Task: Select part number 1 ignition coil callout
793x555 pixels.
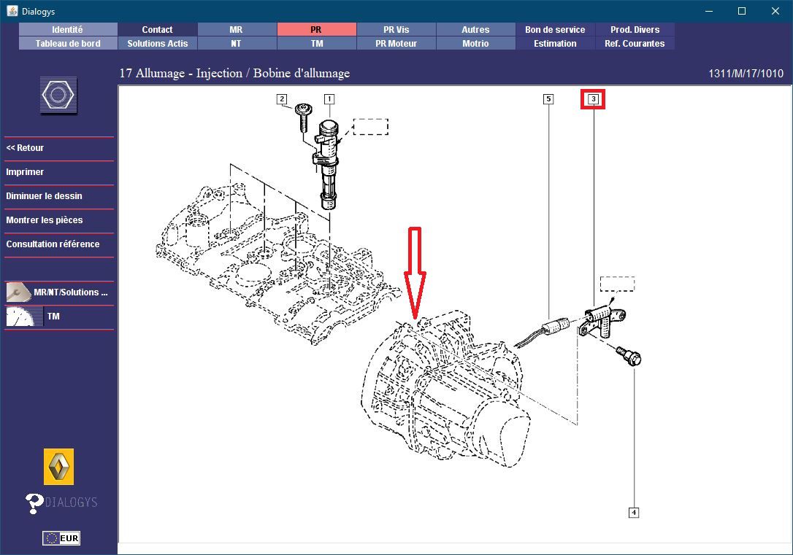Action: [x=329, y=98]
